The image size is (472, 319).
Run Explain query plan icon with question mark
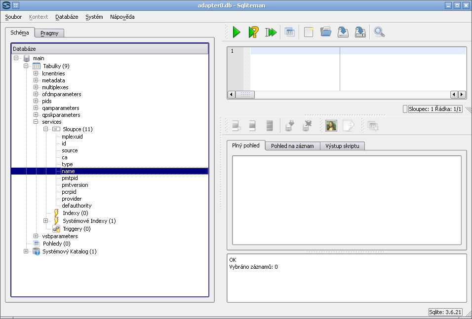coord(253,32)
